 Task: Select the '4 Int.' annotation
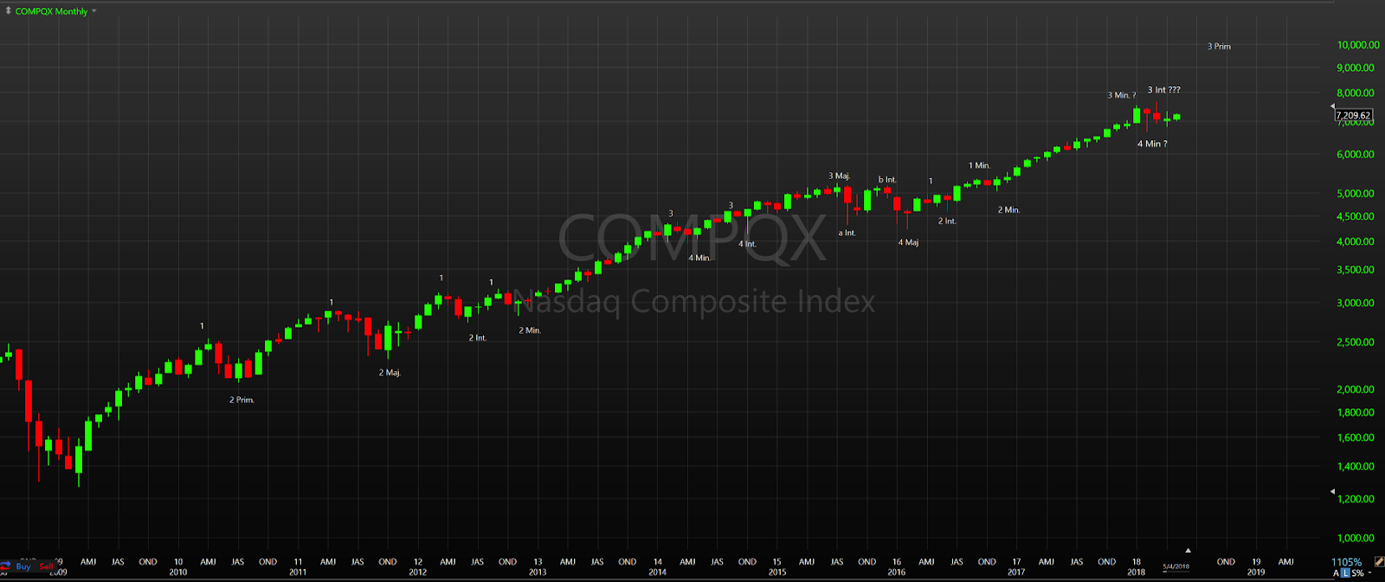(x=747, y=244)
